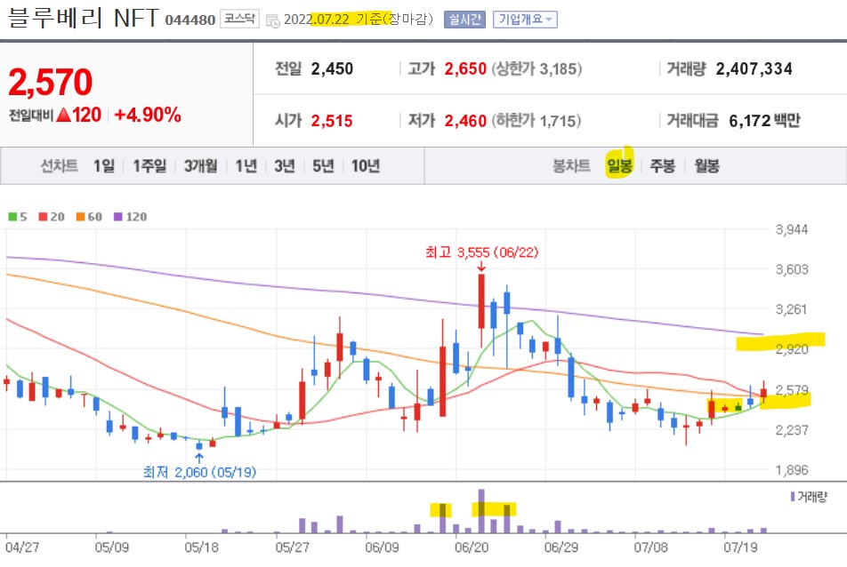Click the 블루베리 NFT stock name

tap(84, 19)
